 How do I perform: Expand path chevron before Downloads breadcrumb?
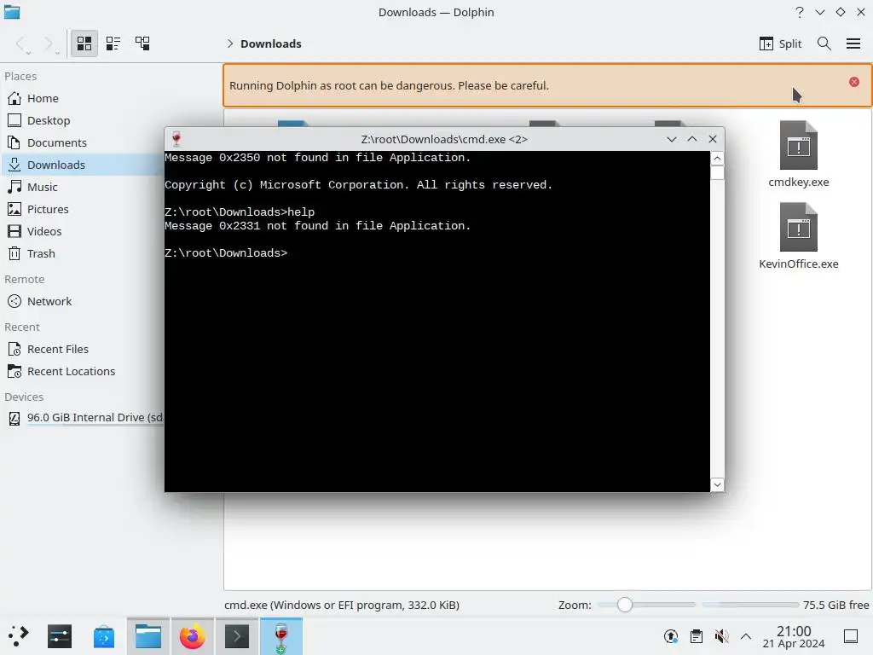[230, 43]
